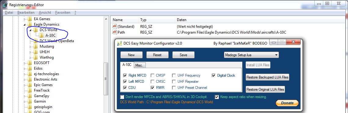Select the DCS World OpenBeta tree entry
The image size is (348, 113).
click(x=57, y=41)
